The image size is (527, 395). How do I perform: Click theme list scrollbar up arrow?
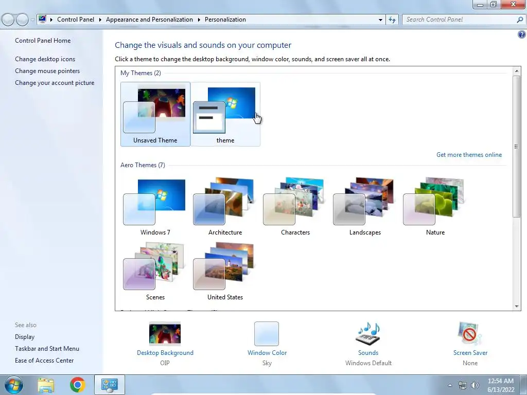point(517,71)
